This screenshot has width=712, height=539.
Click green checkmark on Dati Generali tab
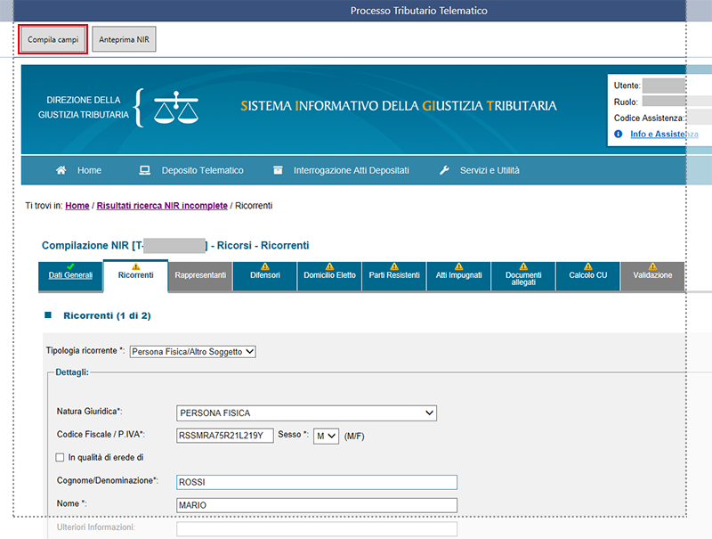70,266
